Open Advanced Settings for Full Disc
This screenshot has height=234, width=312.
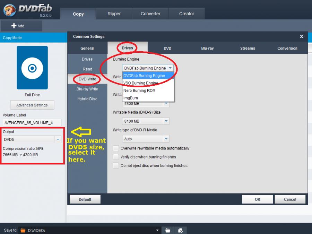32,105
